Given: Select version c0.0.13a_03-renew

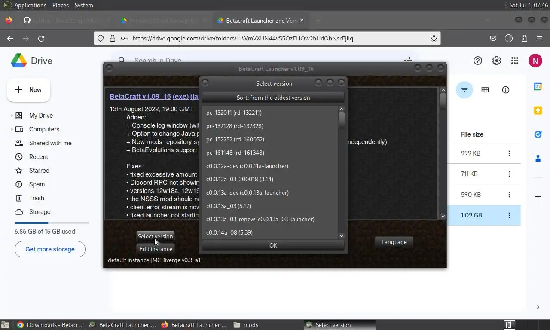Looking at the screenshot, I should [x=270, y=219].
